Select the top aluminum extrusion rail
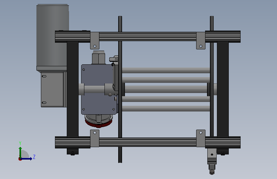 [x=148, y=37]
